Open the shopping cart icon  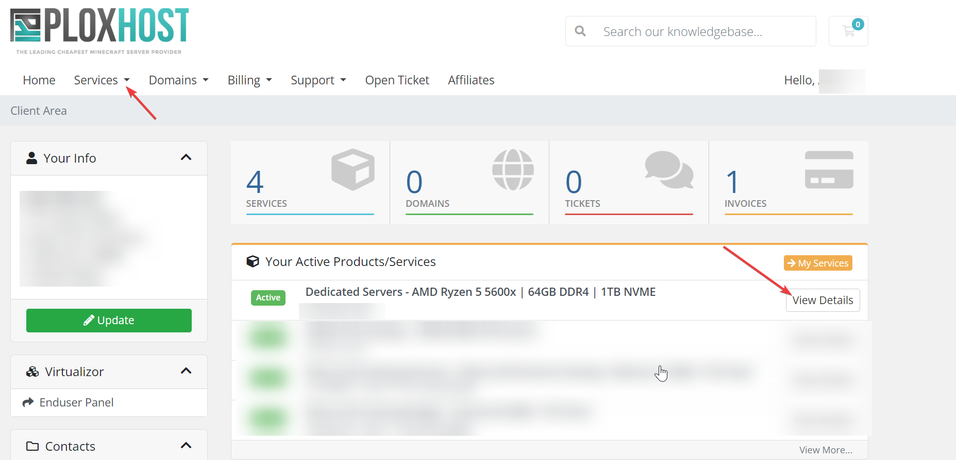tap(848, 31)
